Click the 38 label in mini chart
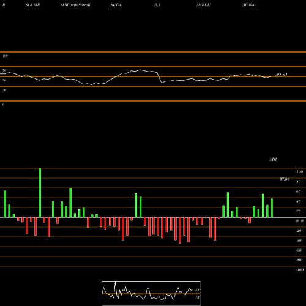 tap(197, 290)
